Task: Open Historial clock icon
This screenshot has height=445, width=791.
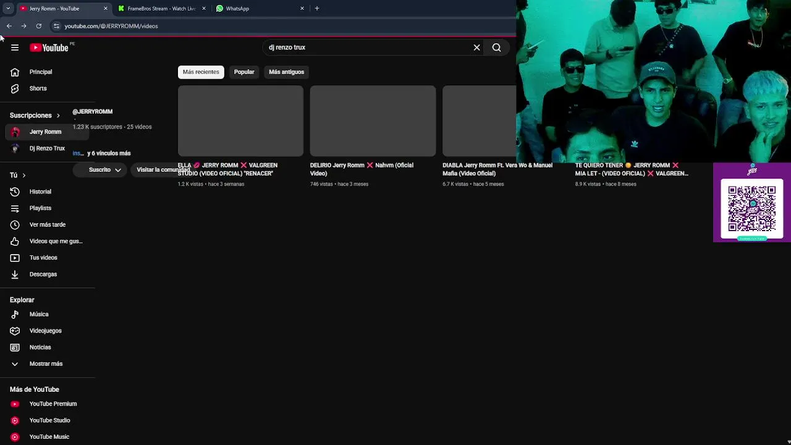Action: [15, 192]
